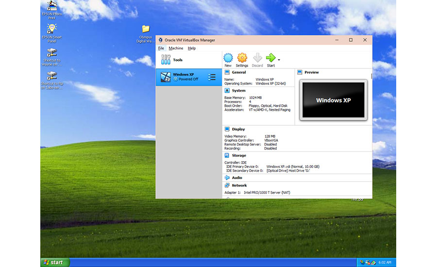Viewport: 437px width, 267px height.
Task: Click the New virtual machine icon
Action: pyautogui.click(x=228, y=58)
